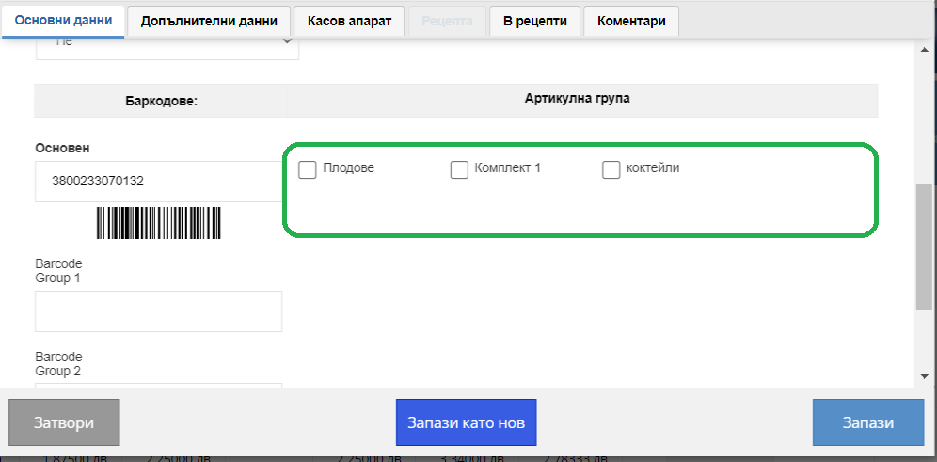Check the Комплект 1 group checkbox
This screenshot has width=937, height=462.
(459, 169)
